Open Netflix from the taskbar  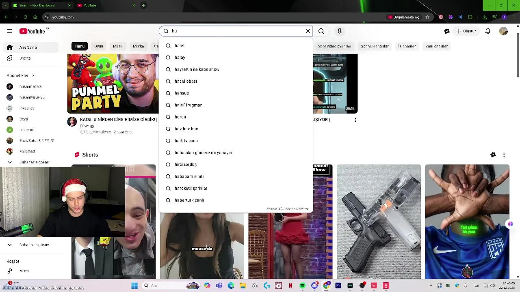click(290, 286)
